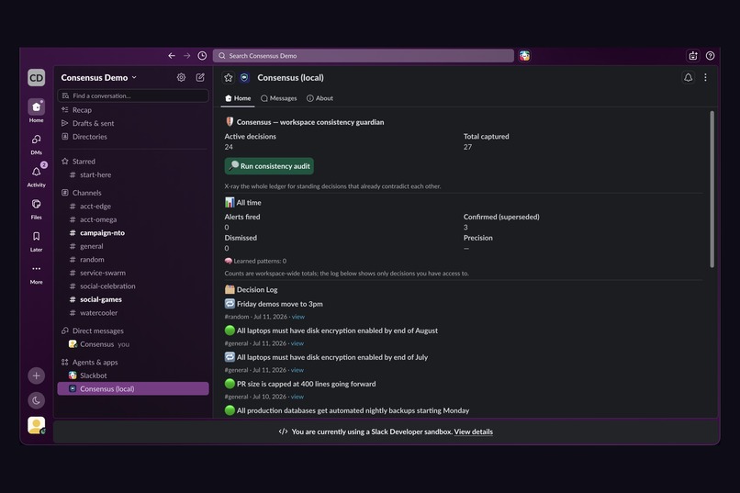Switch to the Home tab
The image size is (740, 493).
pyautogui.click(x=238, y=98)
